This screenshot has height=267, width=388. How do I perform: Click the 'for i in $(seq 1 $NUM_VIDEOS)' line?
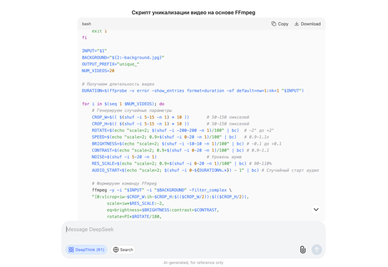click(123, 104)
